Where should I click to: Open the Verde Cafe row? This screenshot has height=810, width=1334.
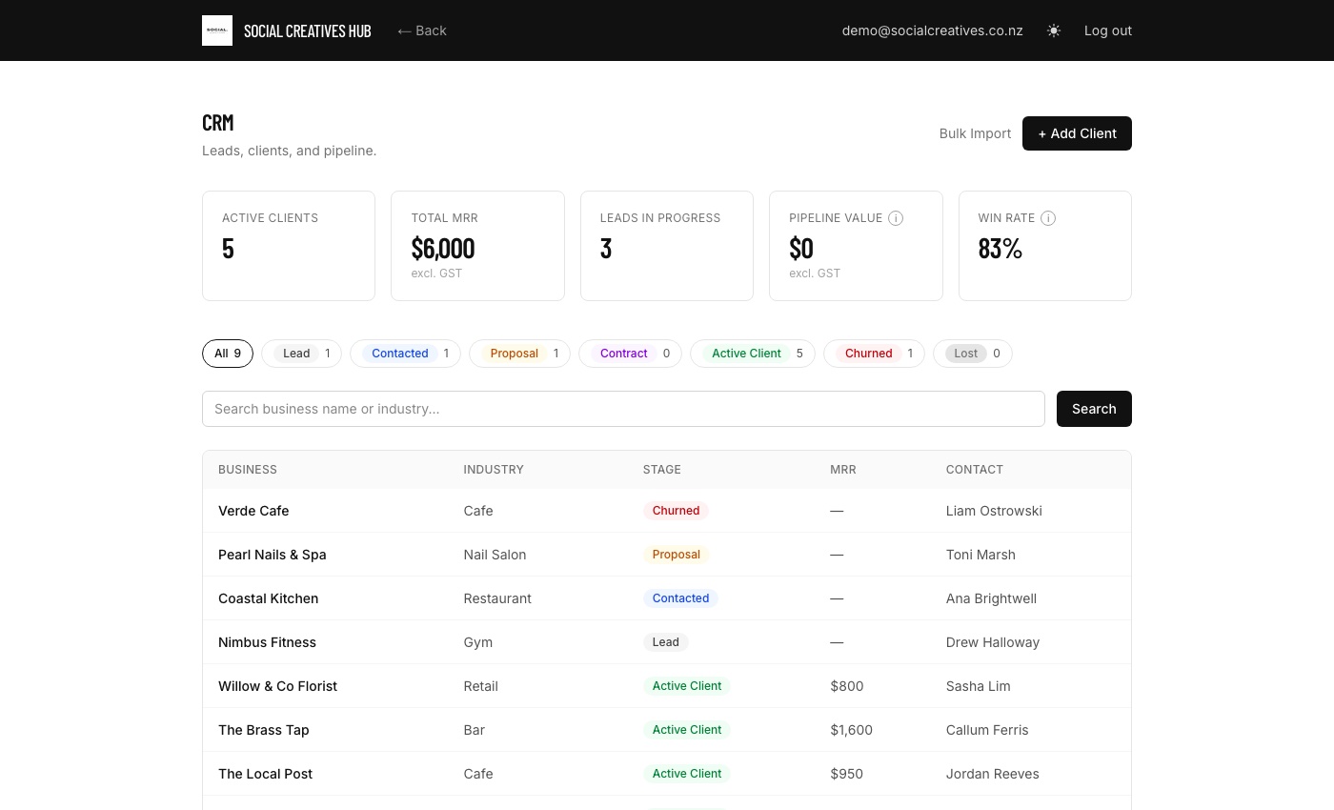[x=667, y=511]
